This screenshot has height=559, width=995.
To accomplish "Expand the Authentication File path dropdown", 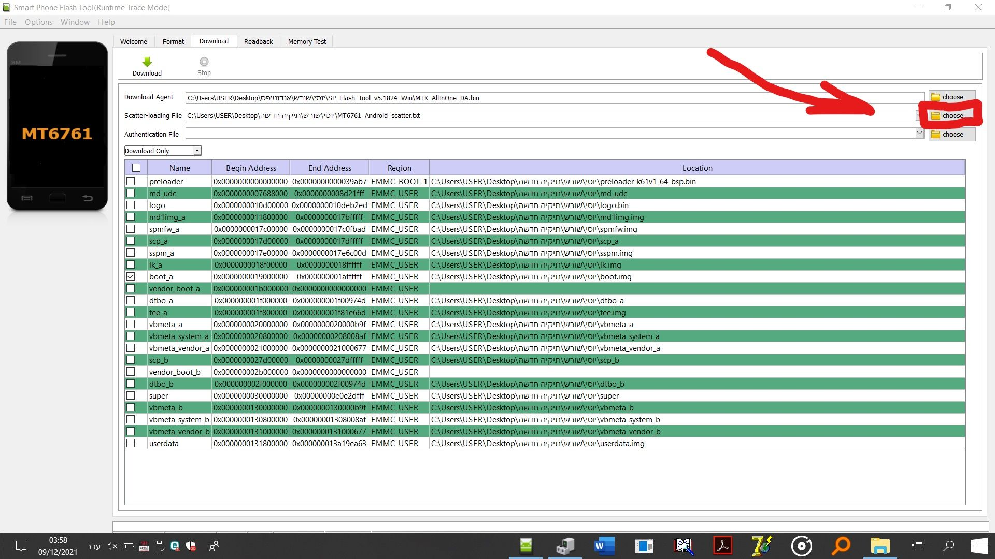I will pyautogui.click(x=919, y=134).
